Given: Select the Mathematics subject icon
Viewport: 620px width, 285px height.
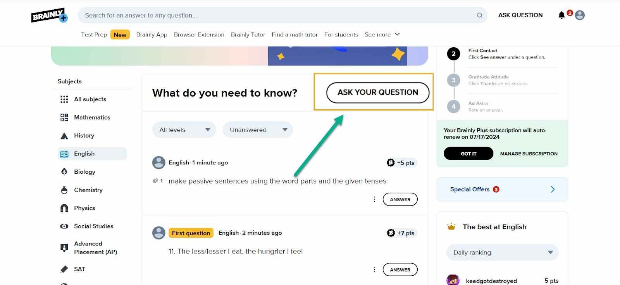Looking at the screenshot, I should pos(64,117).
